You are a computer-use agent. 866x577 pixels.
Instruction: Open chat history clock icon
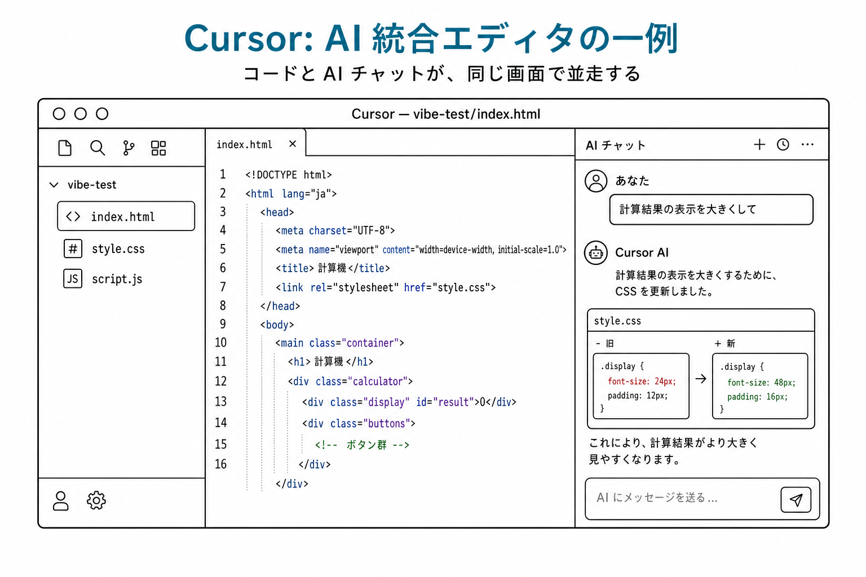783,145
